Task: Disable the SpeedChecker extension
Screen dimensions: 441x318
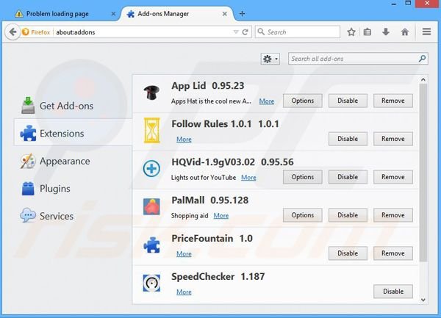Action: click(393, 292)
